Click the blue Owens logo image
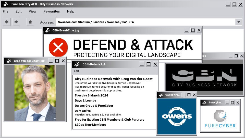 point(177,116)
